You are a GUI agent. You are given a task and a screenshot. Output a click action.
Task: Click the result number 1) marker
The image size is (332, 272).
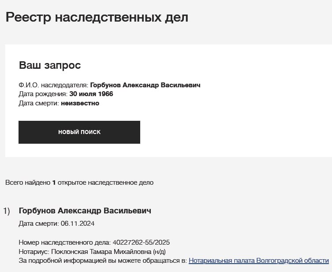(x=7, y=211)
